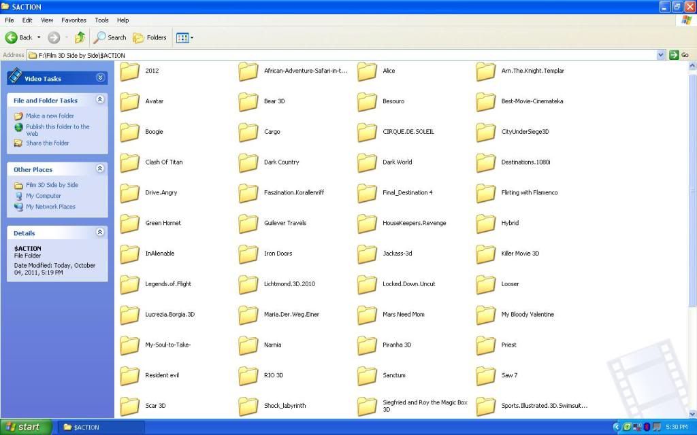Select the Bear 3D folder icon
This screenshot has width=697, height=435.
(x=248, y=102)
